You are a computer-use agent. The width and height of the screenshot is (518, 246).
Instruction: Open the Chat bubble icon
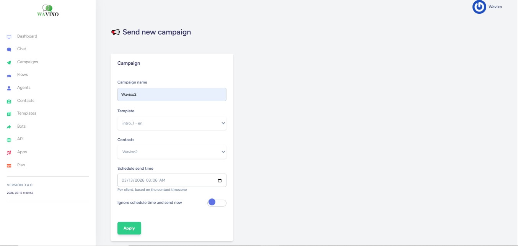pos(9,49)
